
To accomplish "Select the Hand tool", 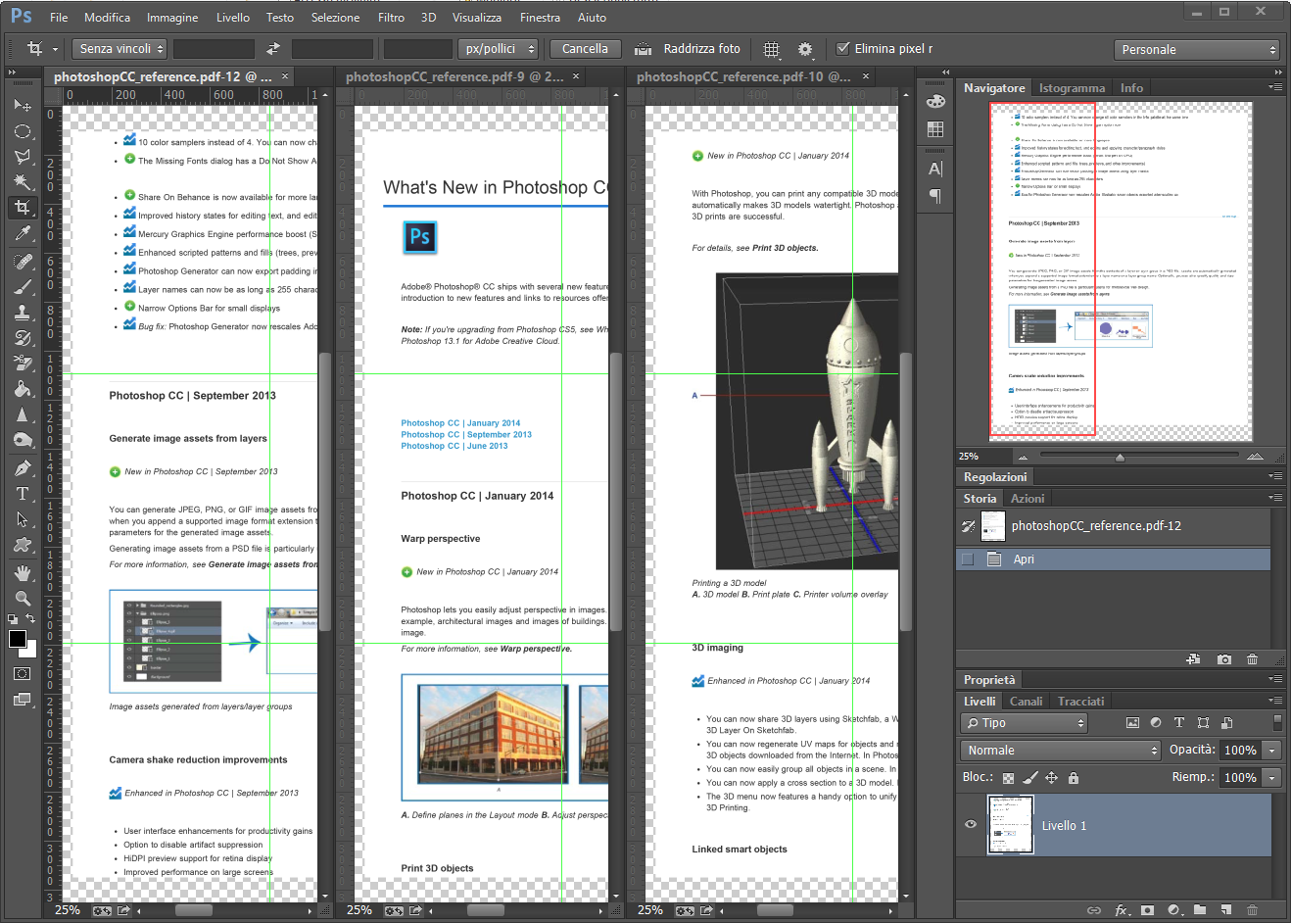I will (x=23, y=573).
